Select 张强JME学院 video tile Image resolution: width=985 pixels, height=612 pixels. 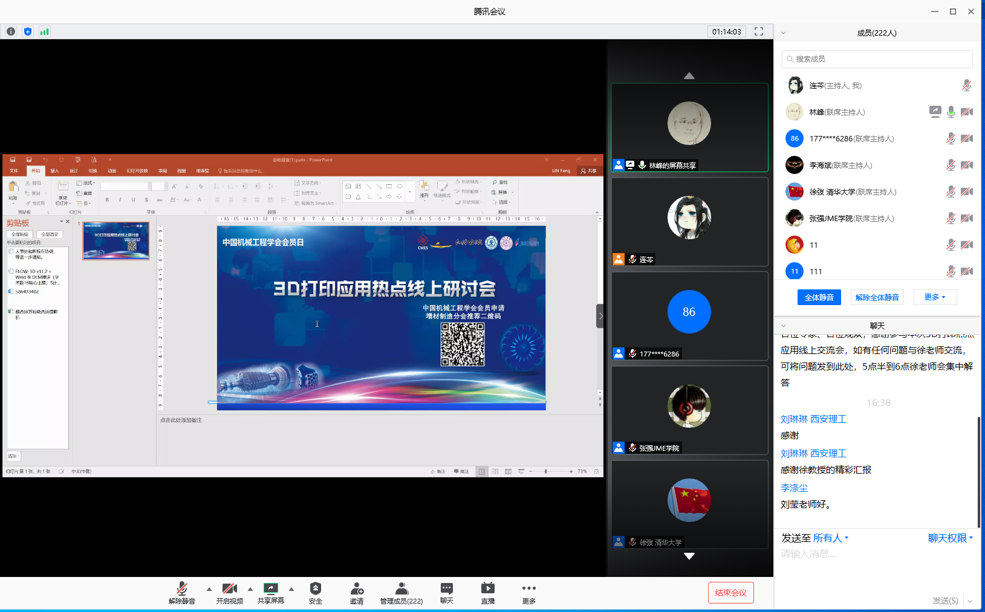(x=689, y=410)
